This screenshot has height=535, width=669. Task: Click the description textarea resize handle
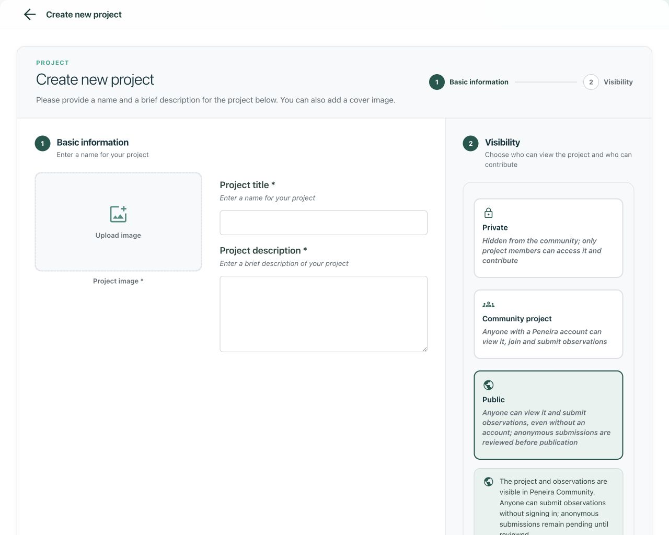[x=424, y=349]
